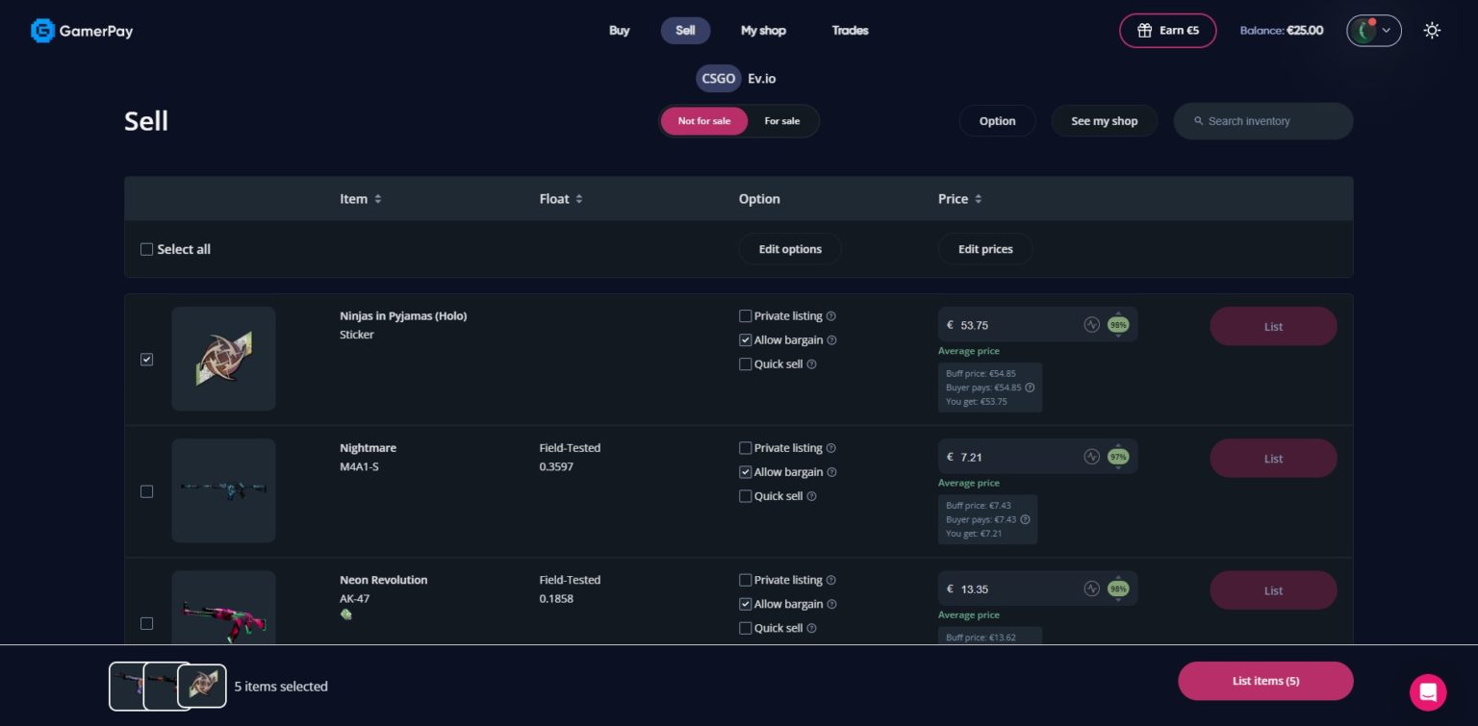Disable Allow bargain for Nightmare M4A1-S
Viewport: 1478px width, 726px height.
(746, 471)
